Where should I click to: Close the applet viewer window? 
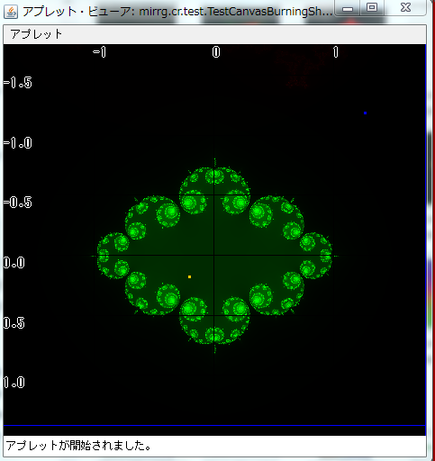click(x=405, y=7)
